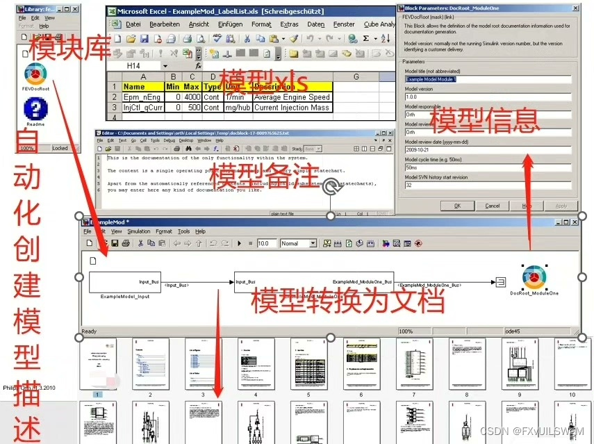594x444 pixels.
Task: Click the Spelling check icon in Excel
Action: click(217, 38)
